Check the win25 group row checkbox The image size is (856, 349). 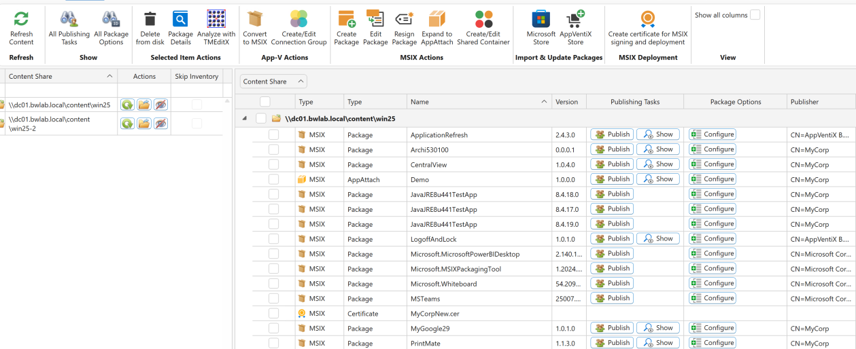pos(260,119)
